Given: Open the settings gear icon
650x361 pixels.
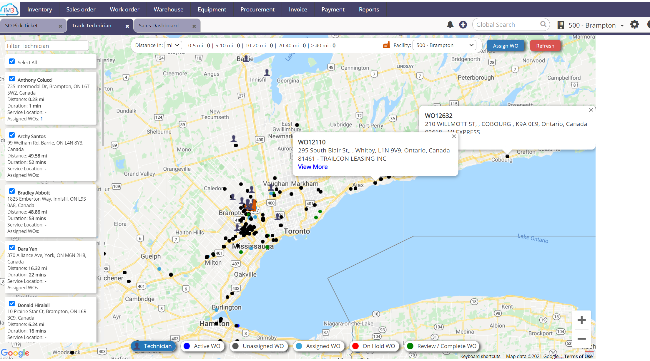Looking at the screenshot, I should coord(634,24).
